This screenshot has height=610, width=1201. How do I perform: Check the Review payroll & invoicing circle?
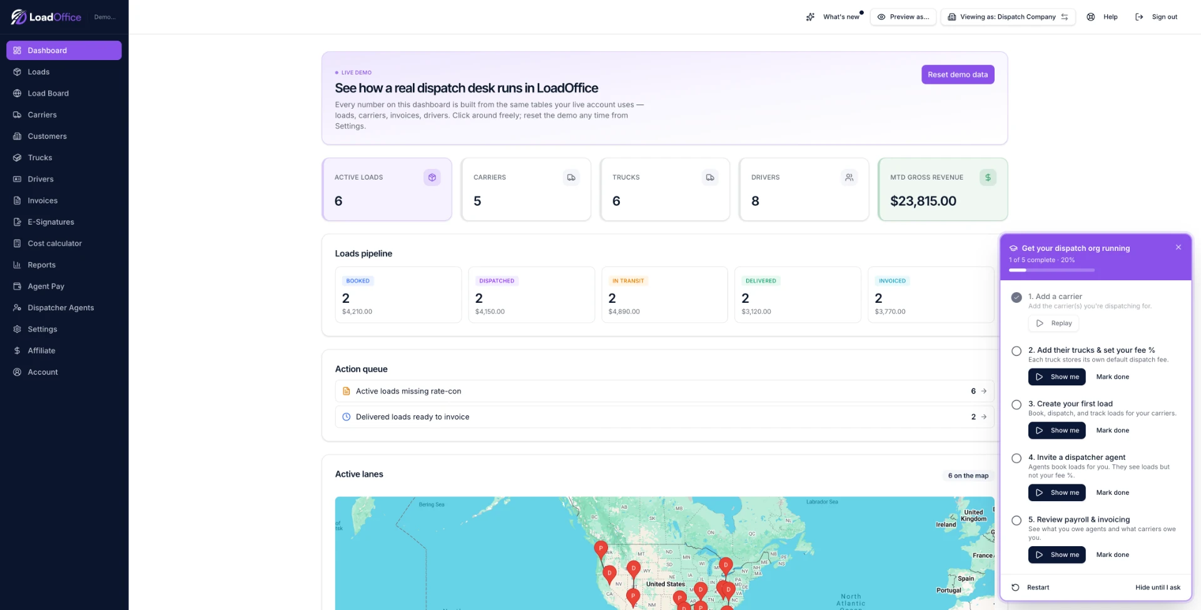[1016, 521]
